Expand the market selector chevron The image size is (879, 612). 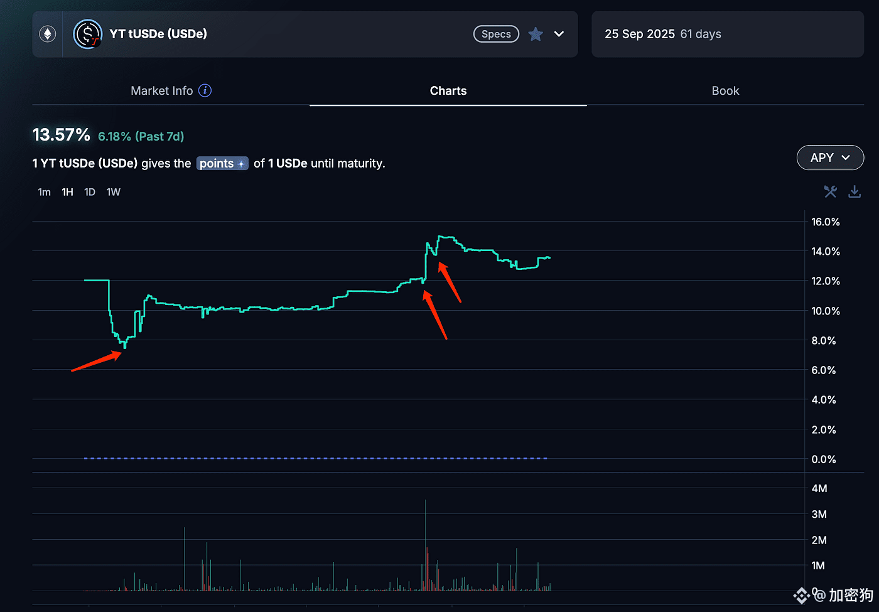click(559, 34)
